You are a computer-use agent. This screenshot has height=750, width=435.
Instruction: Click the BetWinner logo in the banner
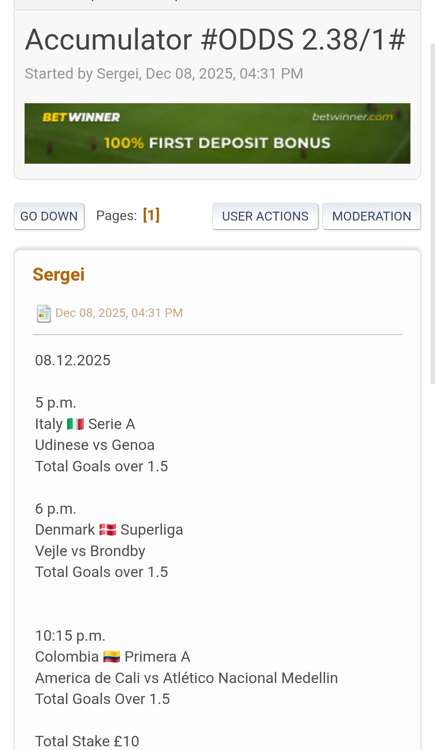[x=81, y=117]
